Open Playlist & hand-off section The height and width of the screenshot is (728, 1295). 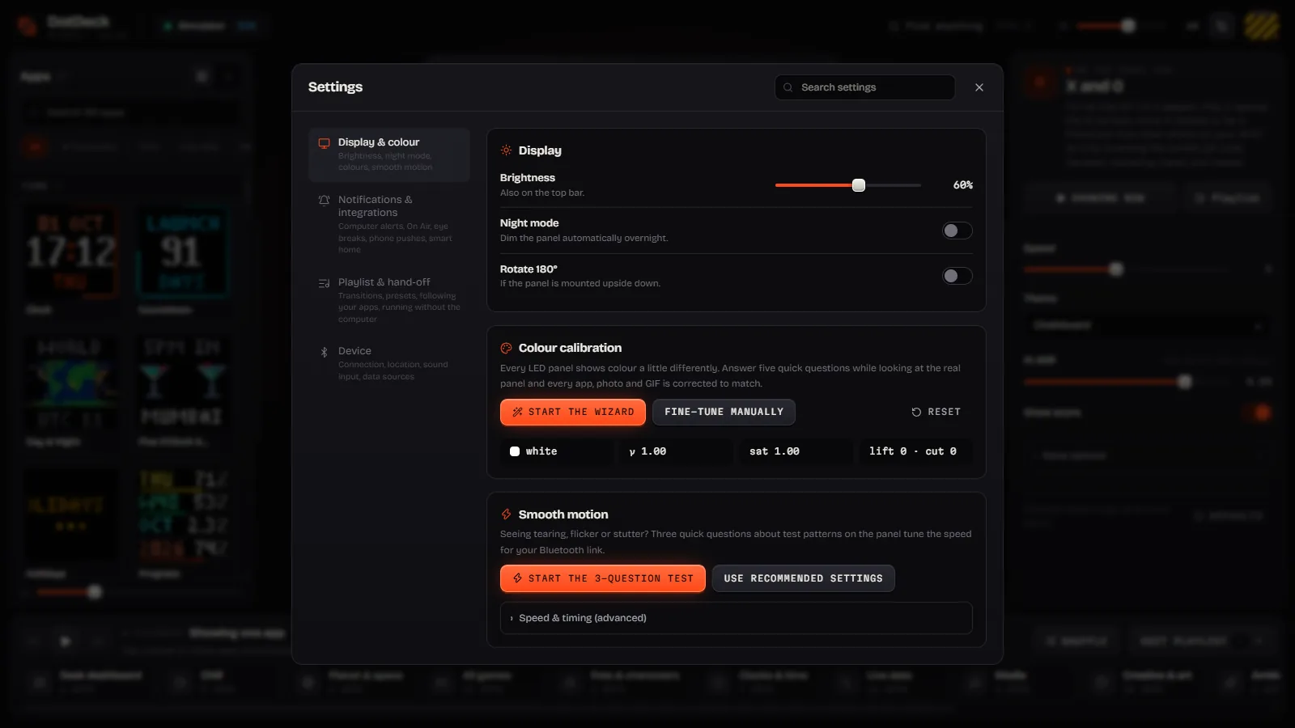pos(389,300)
